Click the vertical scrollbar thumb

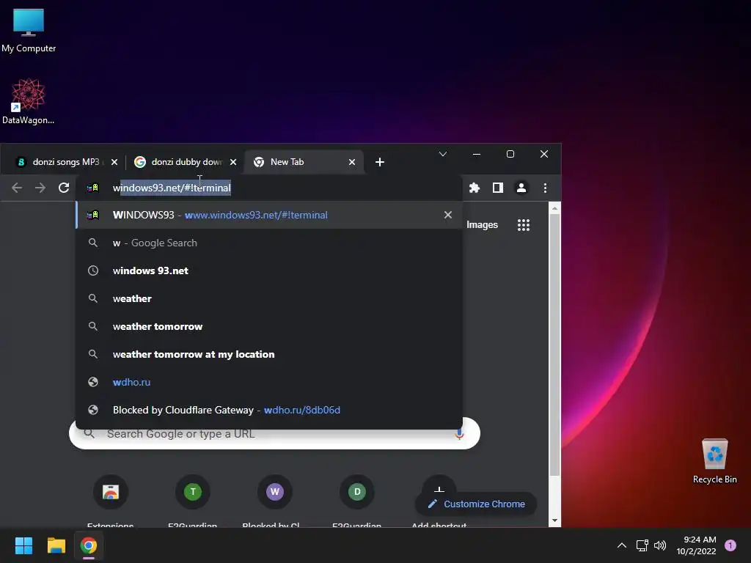point(554,345)
